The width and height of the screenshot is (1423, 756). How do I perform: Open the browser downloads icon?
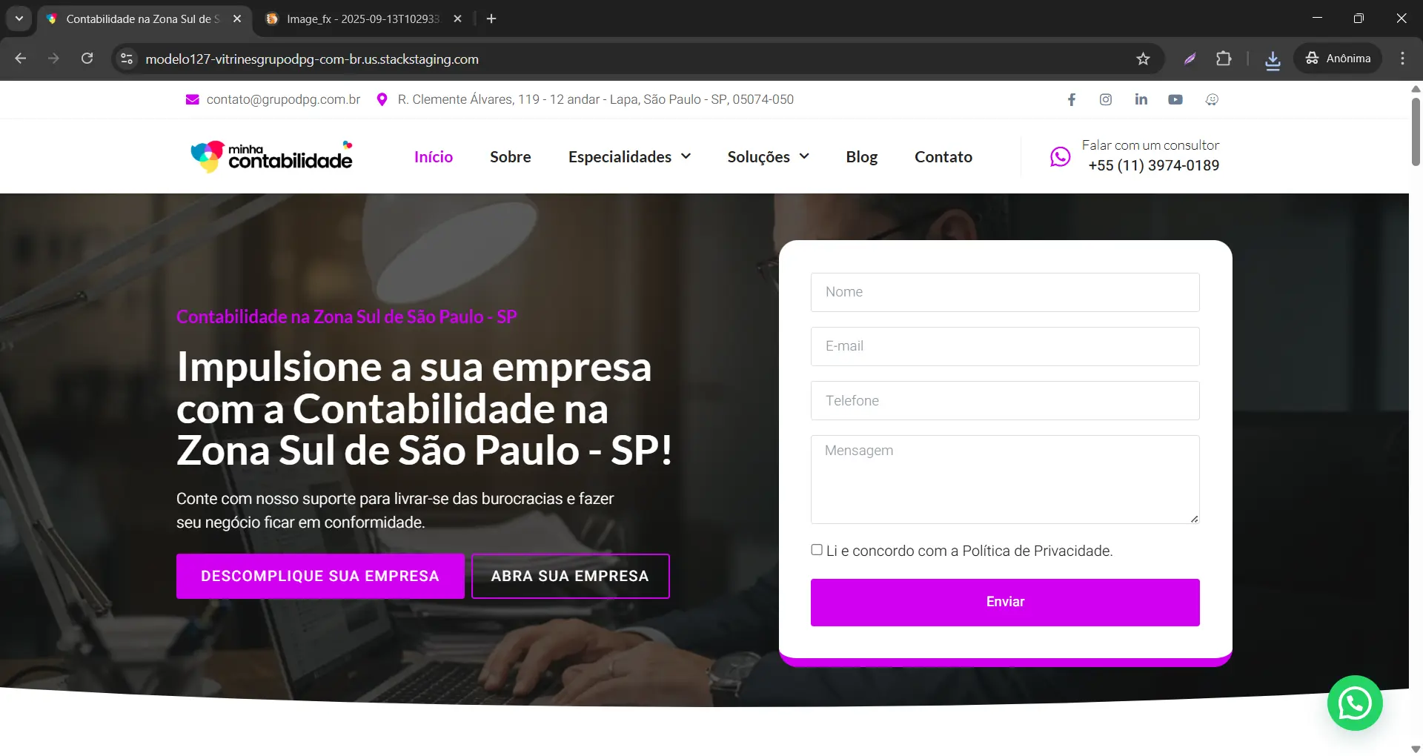click(1273, 59)
